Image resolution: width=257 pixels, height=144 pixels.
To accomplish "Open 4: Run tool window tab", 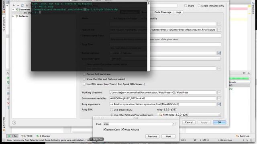I will tap(13, 136).
